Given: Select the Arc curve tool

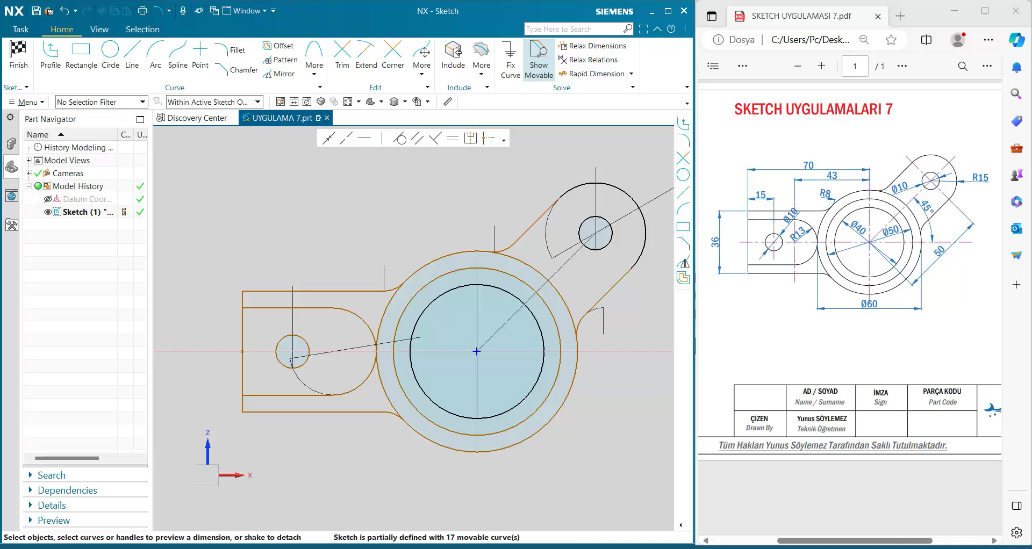Looking at the screenshot, I should tap(155, 54).
